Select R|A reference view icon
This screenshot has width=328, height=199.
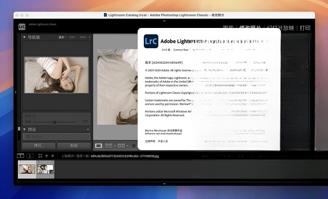point(108,145)
